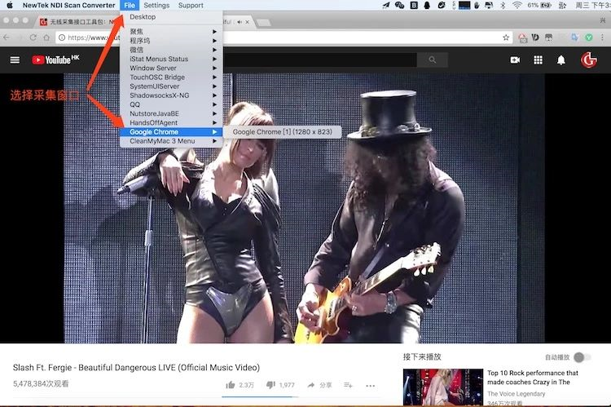Screen dimensions: 611x407
Task: Open the Apple menu
Action: pos(10,5)
